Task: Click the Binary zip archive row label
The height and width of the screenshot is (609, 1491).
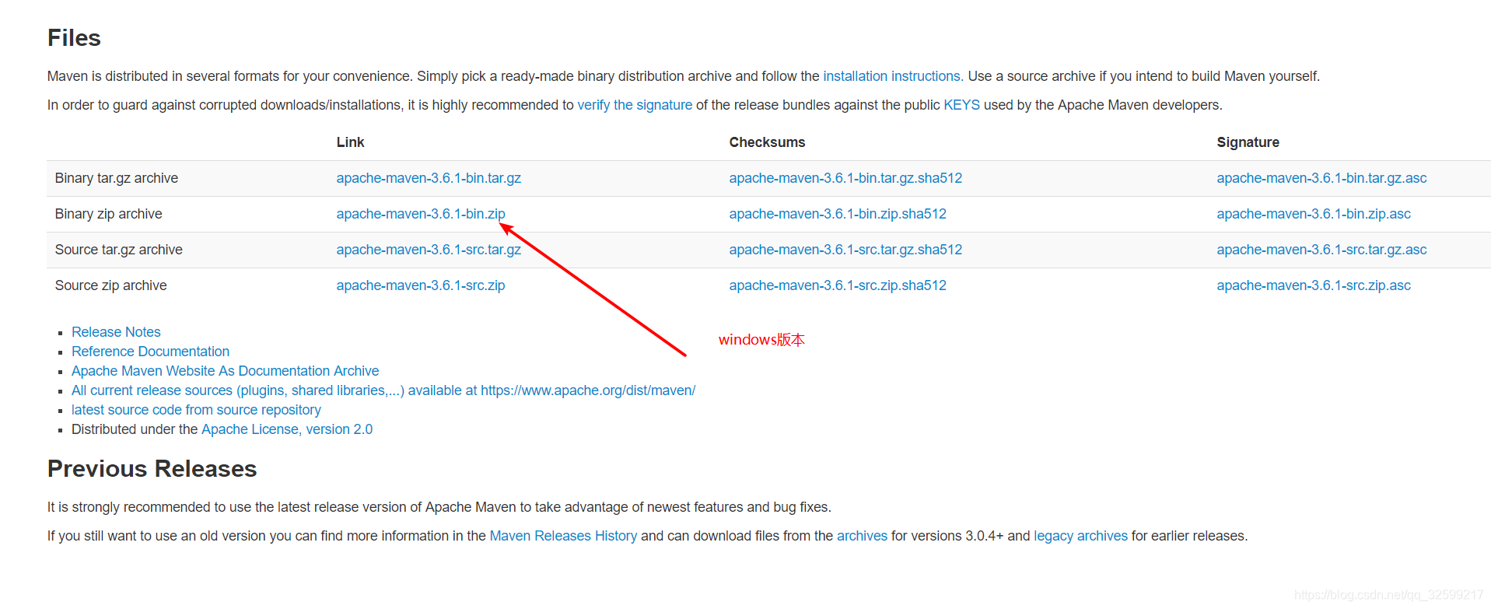Action: 109,214
